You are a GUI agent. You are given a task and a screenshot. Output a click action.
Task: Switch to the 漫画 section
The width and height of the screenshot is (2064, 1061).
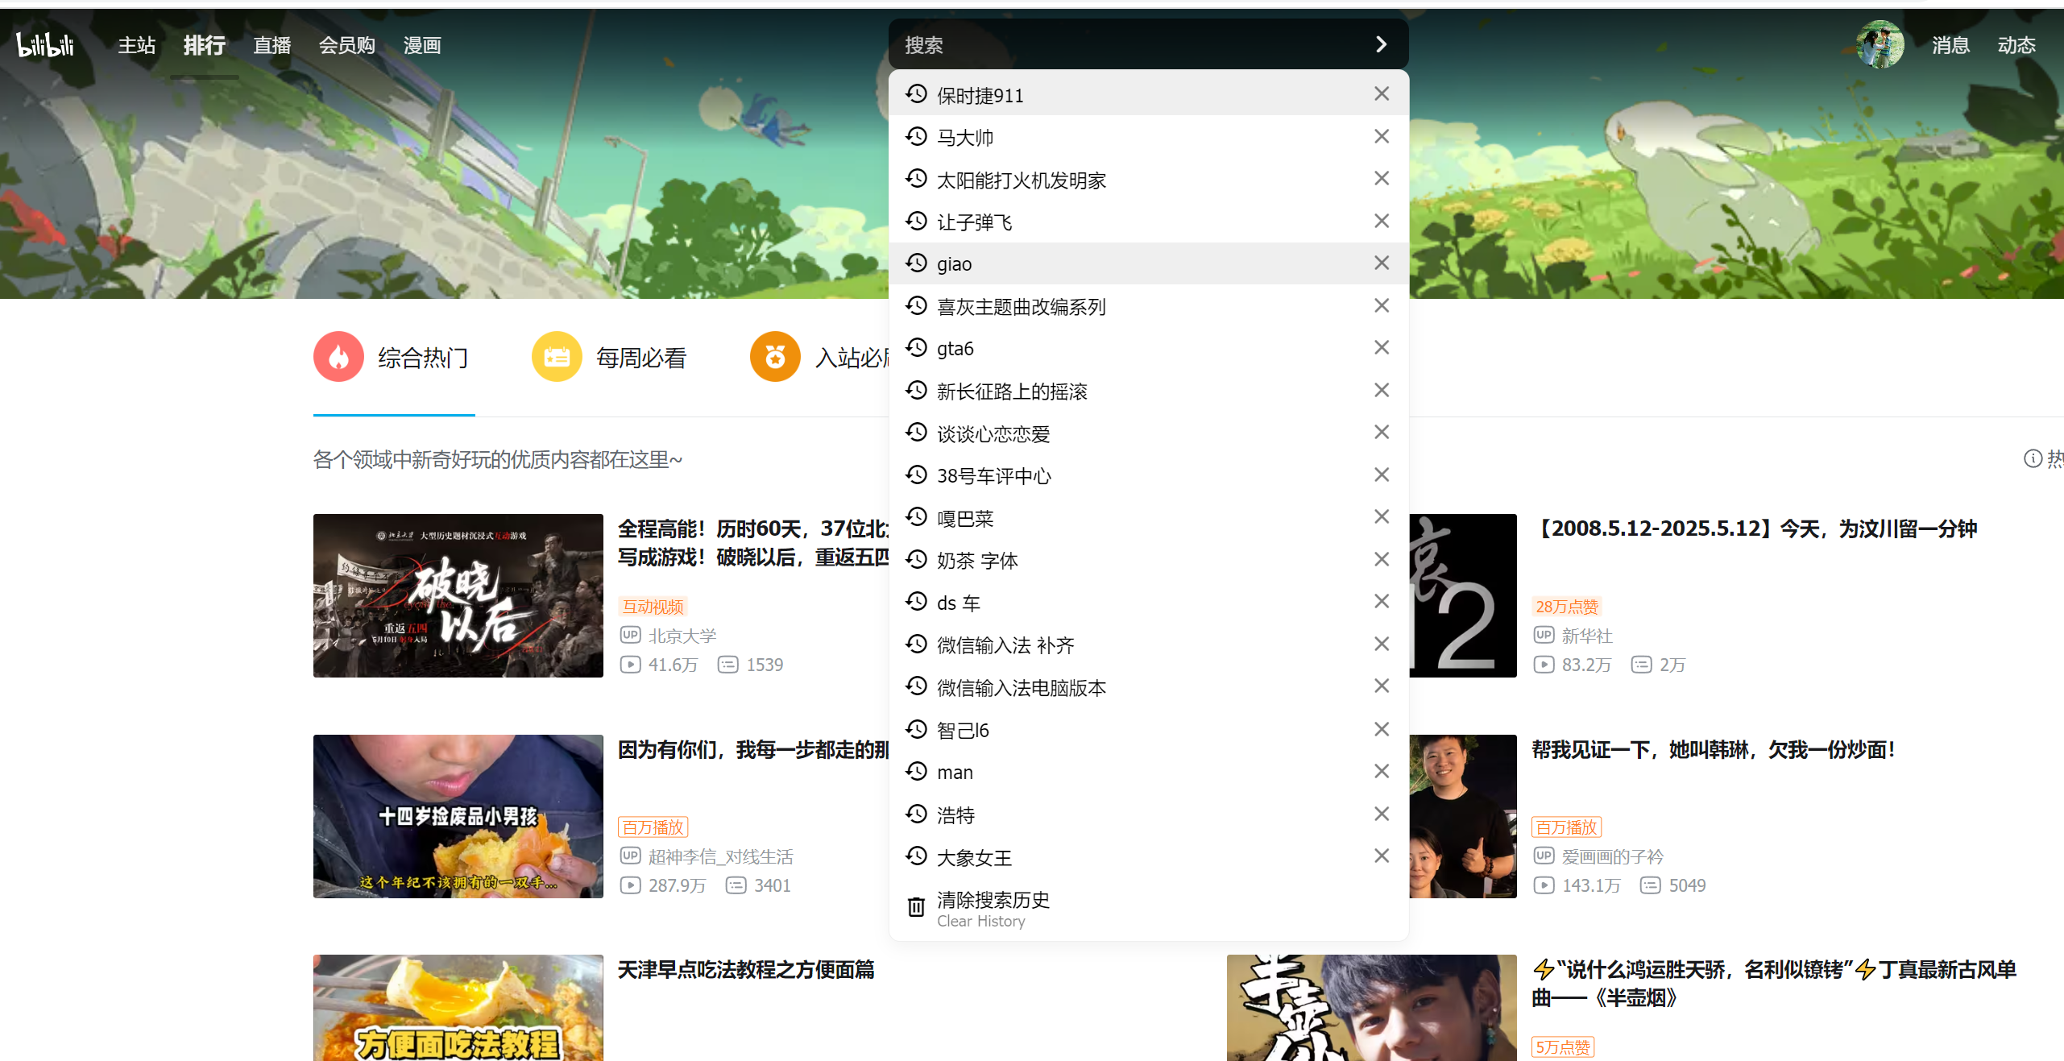pyautogui.click(x=422, y=46)
